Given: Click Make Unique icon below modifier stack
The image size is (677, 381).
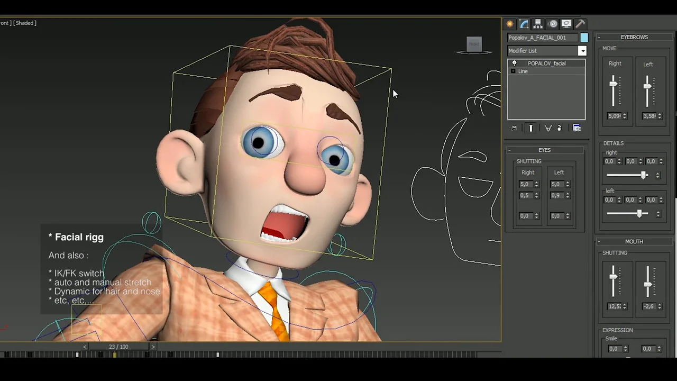Looking at the screenshot, I should [x=548, y=128].
